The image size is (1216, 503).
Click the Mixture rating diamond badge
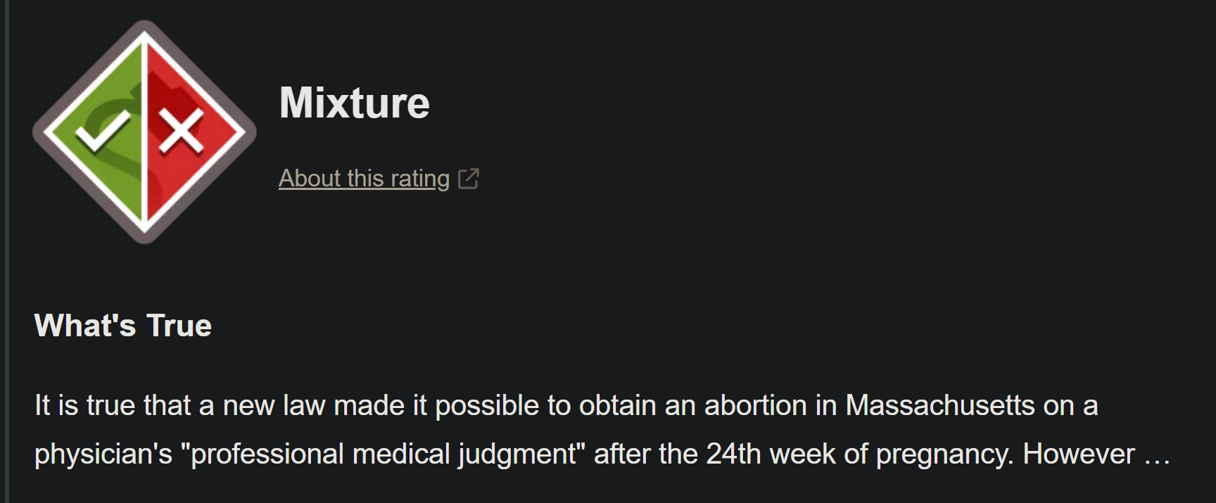point(144,132)
